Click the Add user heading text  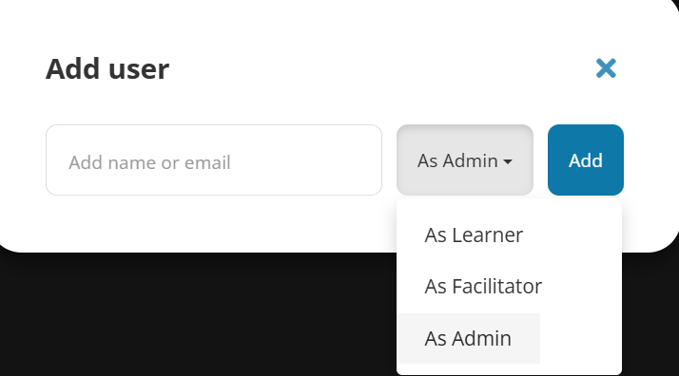(107, 68)
